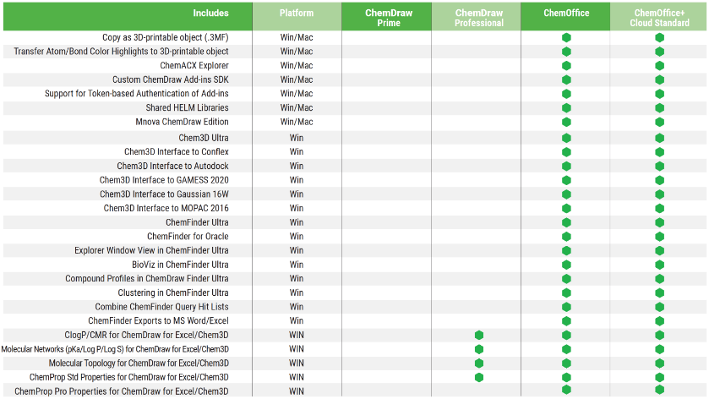Select 'Chem3D Ultra' row label

204,138
